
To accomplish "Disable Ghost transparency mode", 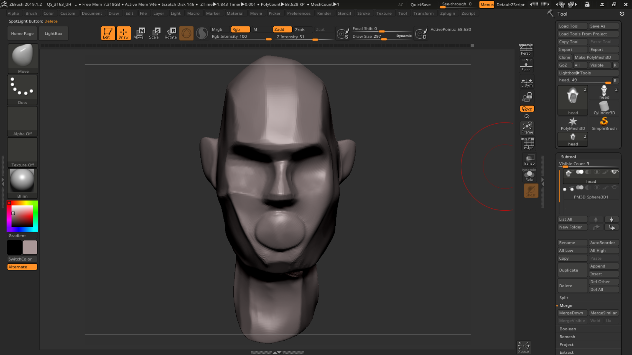I will tap(531, 190).
